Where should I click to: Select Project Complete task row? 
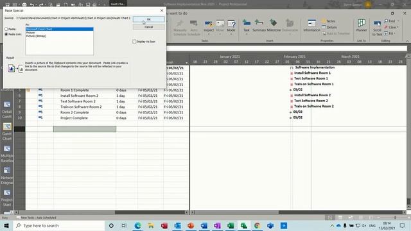[x=74, y=118]
